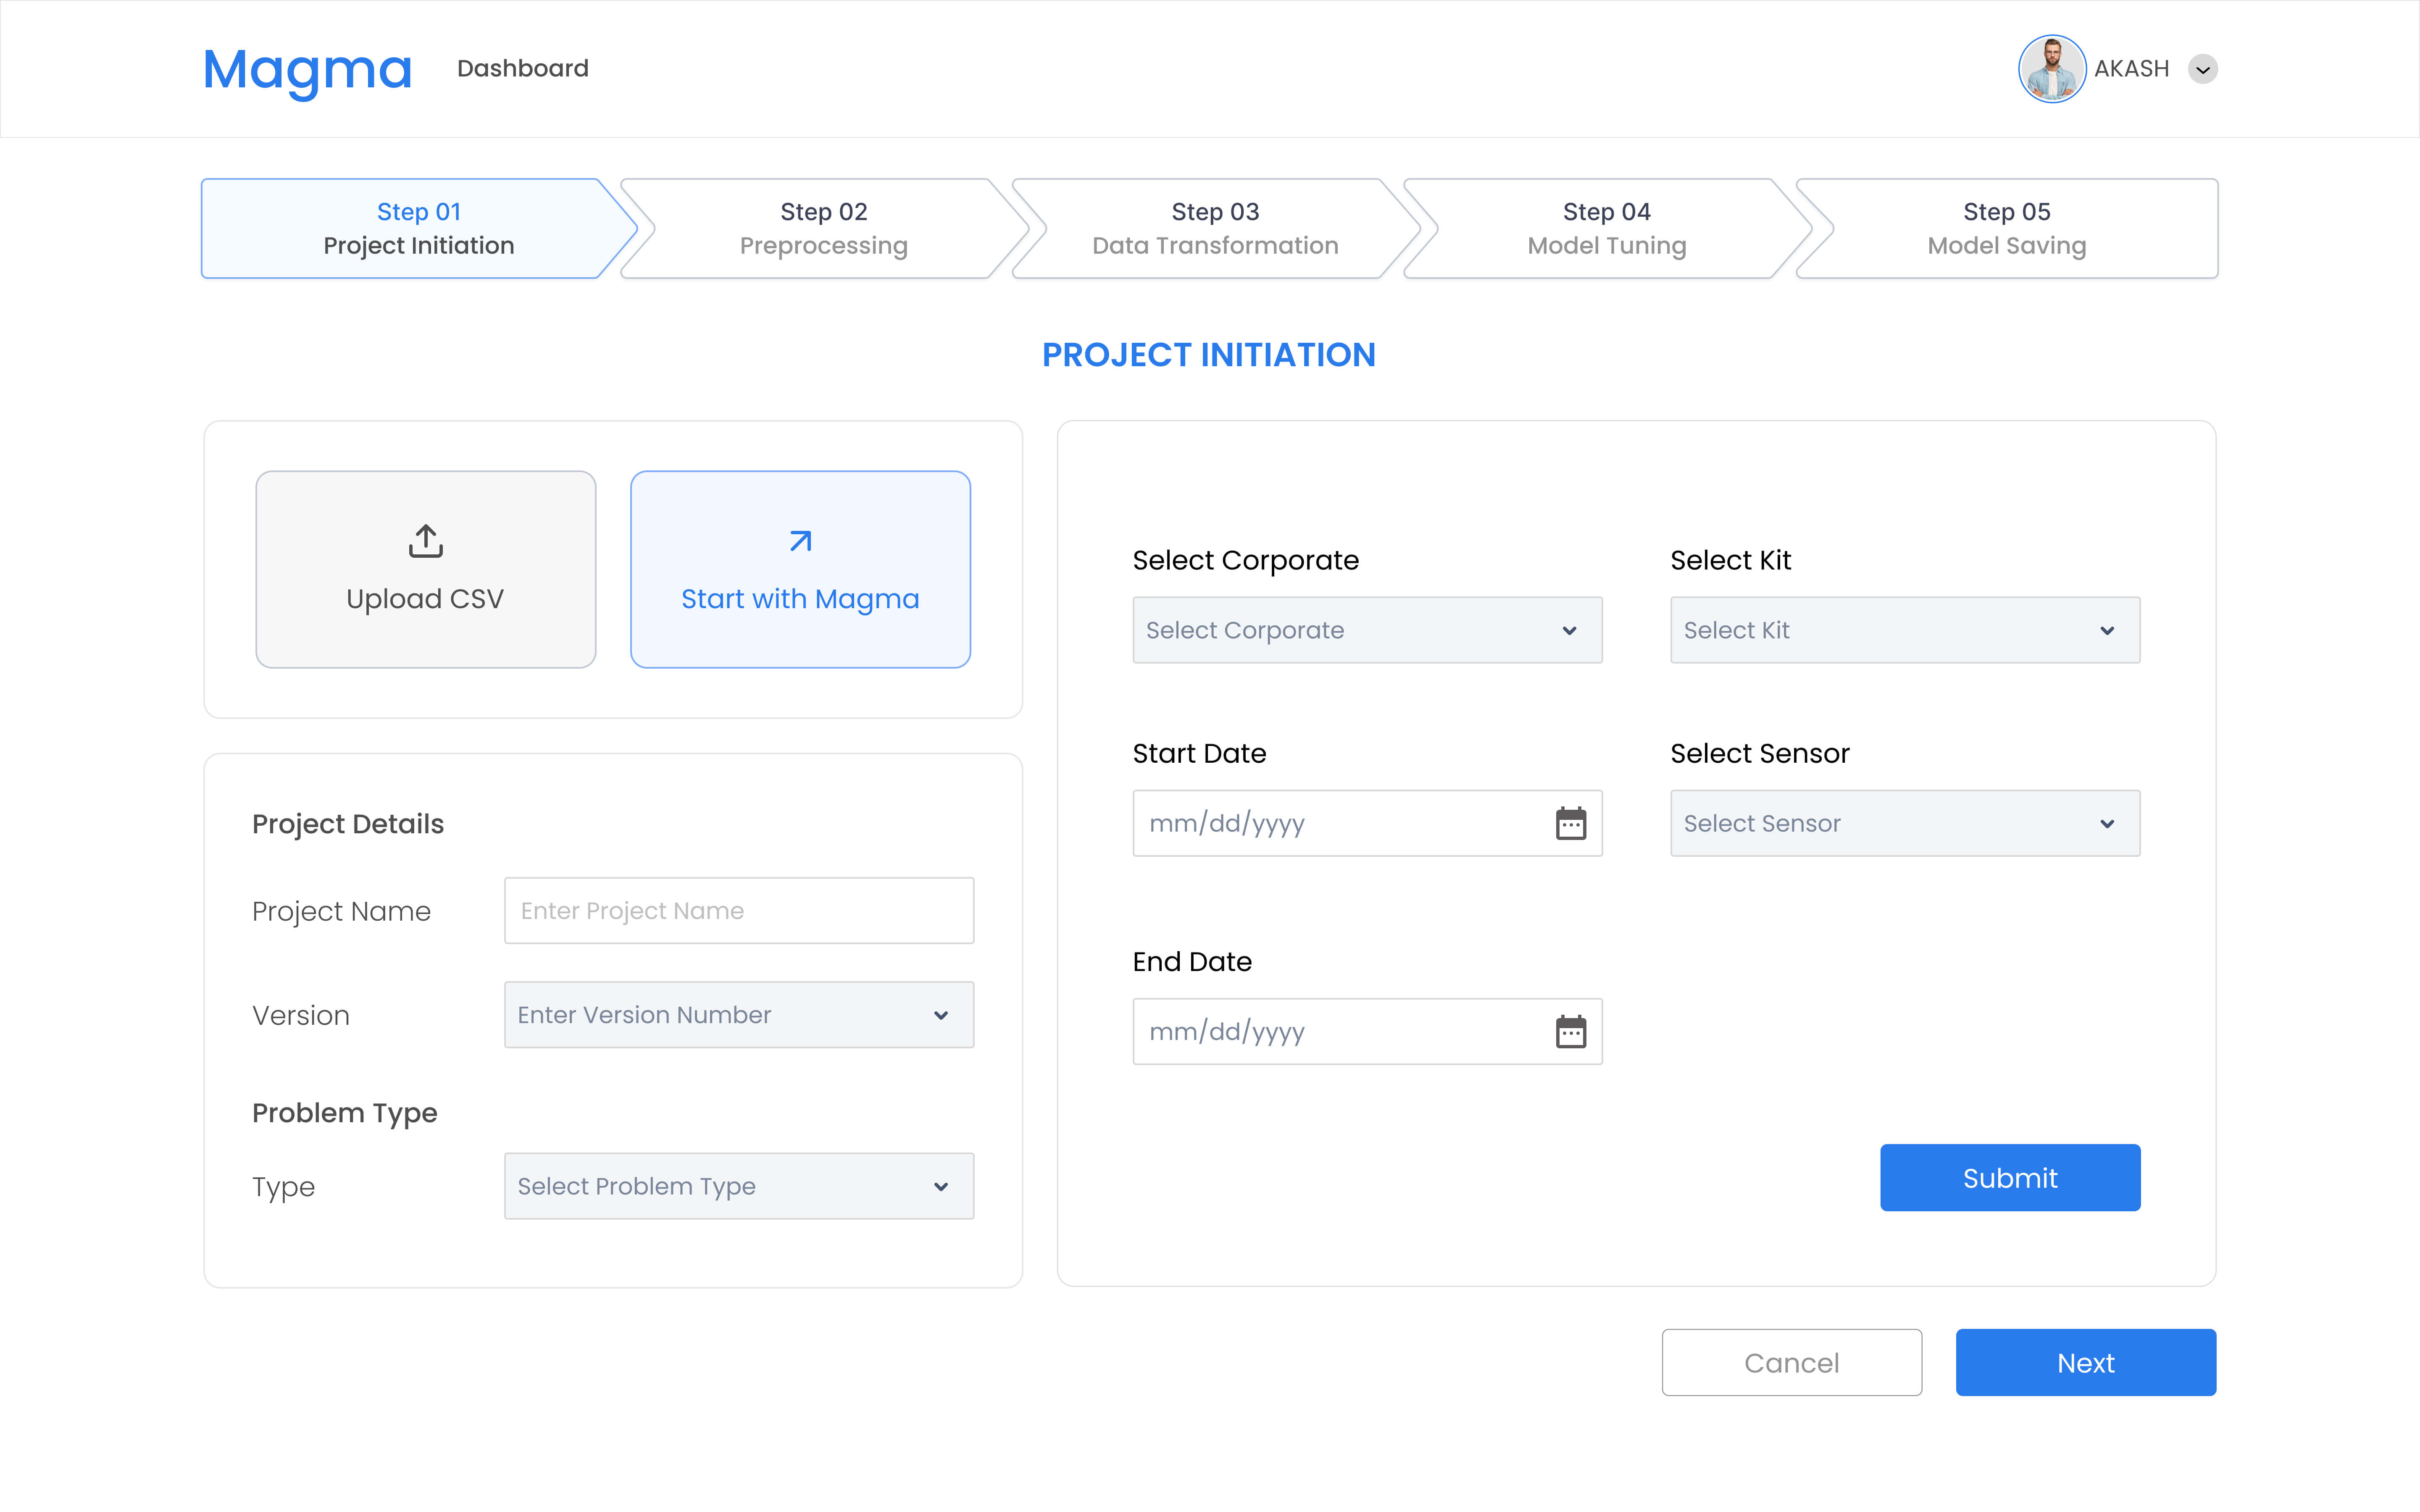Click the AKASH username text

pyautogui.click(x=2132, y=69)
